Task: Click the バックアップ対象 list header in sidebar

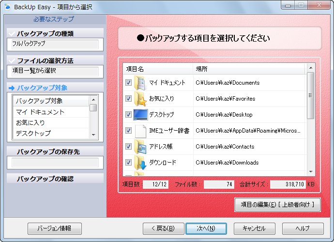Action: tap(51, 101)
